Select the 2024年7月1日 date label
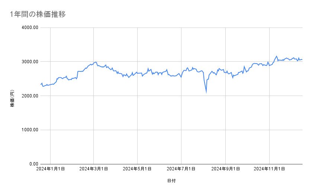Screen dimensions: 312x193 (x=181, y=169)
